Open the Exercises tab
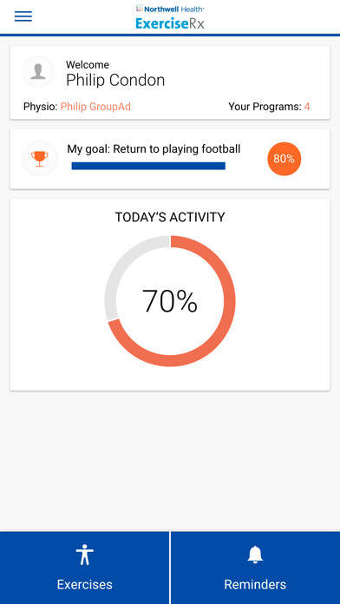The width and height of the screenshot is (340, 604). tap(84, 568)
